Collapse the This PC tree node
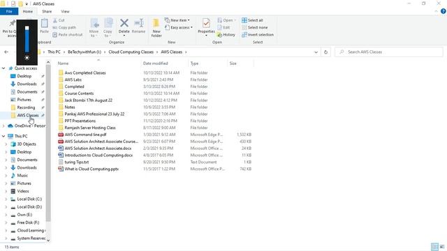Viewport: 447px width, 251px height. coord(3,136)
